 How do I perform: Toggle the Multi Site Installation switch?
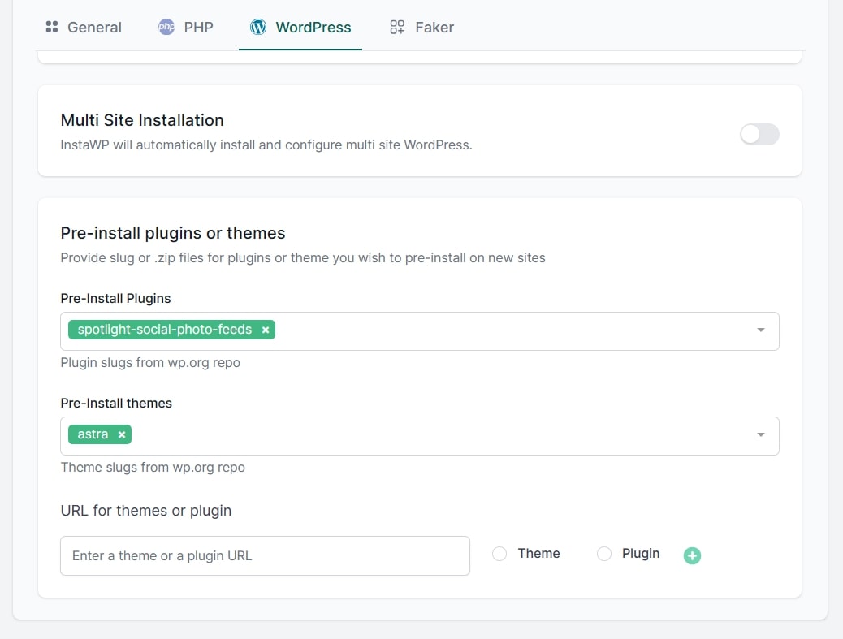coord(759,134)
